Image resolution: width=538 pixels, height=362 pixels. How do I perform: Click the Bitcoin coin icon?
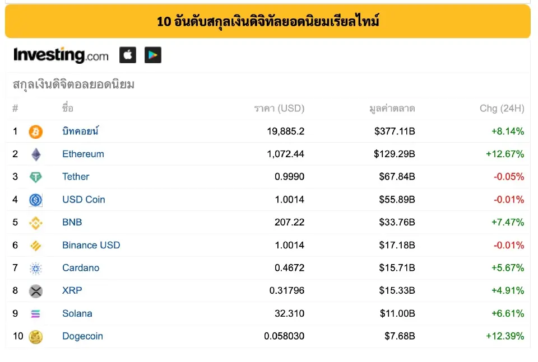[35, 131]
